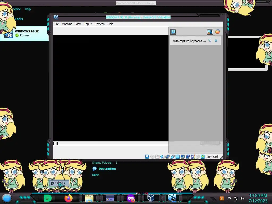
Task: Click the forbid-this-message icon on notification
Action: [210, 41]
